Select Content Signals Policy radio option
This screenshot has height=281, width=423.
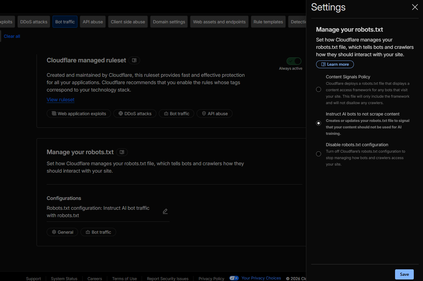[x=319, y=89]
